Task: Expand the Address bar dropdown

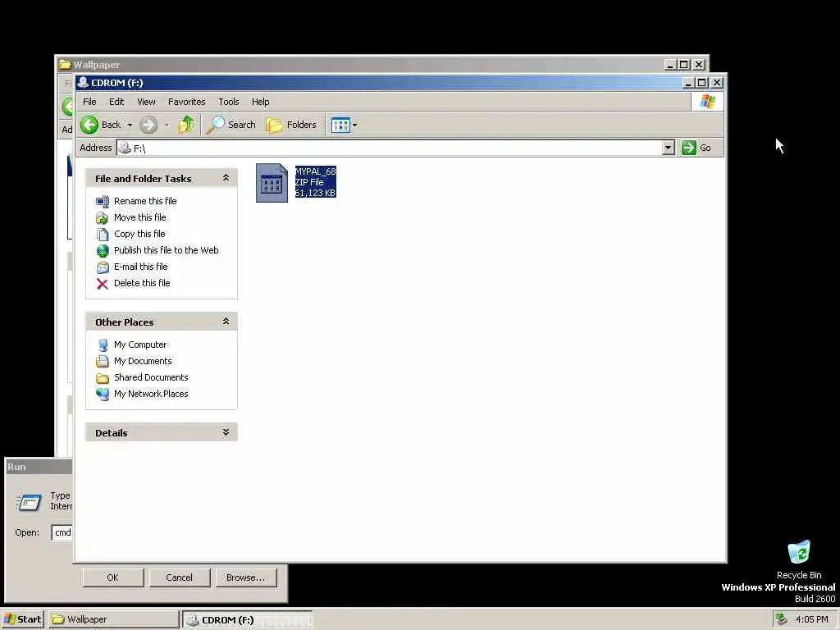Action: 668,148
